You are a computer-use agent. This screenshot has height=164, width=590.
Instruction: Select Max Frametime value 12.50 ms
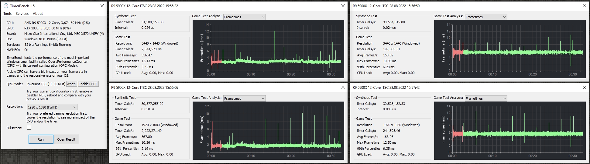(x=390, y=142)
